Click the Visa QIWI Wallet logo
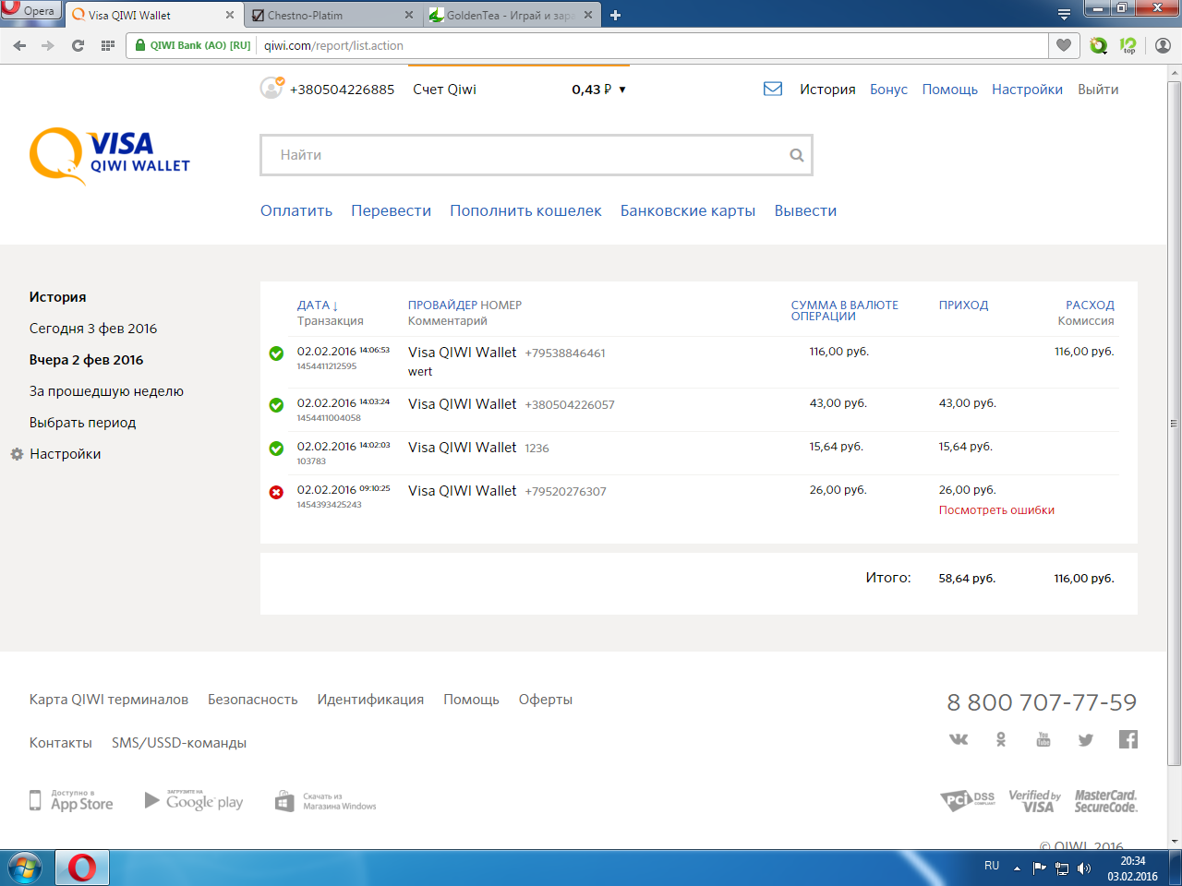The image size is (1182, 886). pyautogui.click(x=110, y=155)
